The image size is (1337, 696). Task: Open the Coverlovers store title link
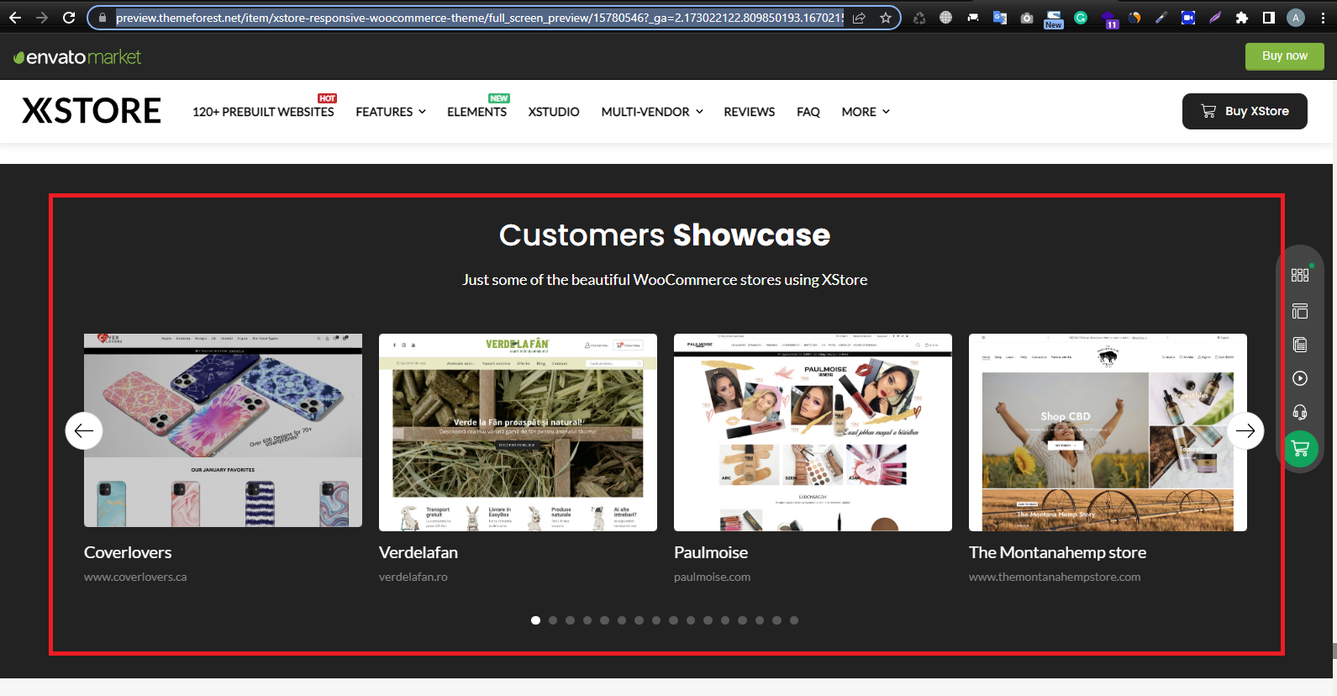128,552
